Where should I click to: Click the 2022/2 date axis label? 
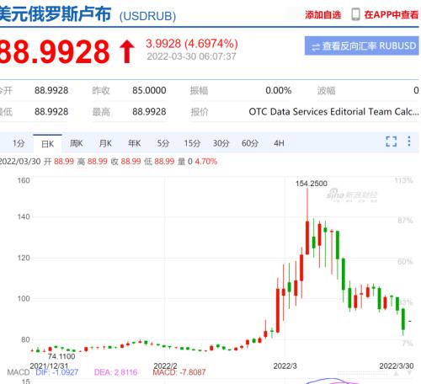(165, 365)
